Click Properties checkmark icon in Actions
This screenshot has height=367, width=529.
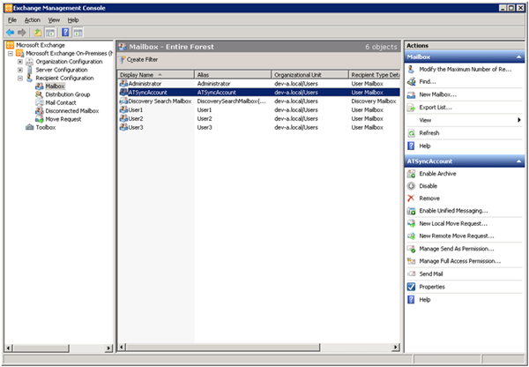411,287
